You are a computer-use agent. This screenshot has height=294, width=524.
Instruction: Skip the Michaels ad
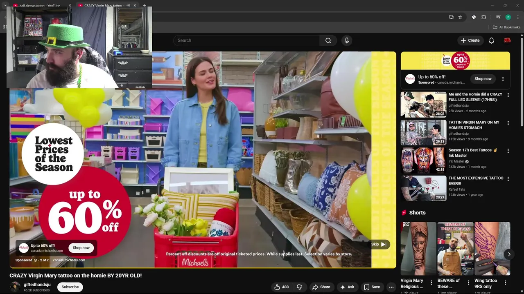click(x=379, y=244)
